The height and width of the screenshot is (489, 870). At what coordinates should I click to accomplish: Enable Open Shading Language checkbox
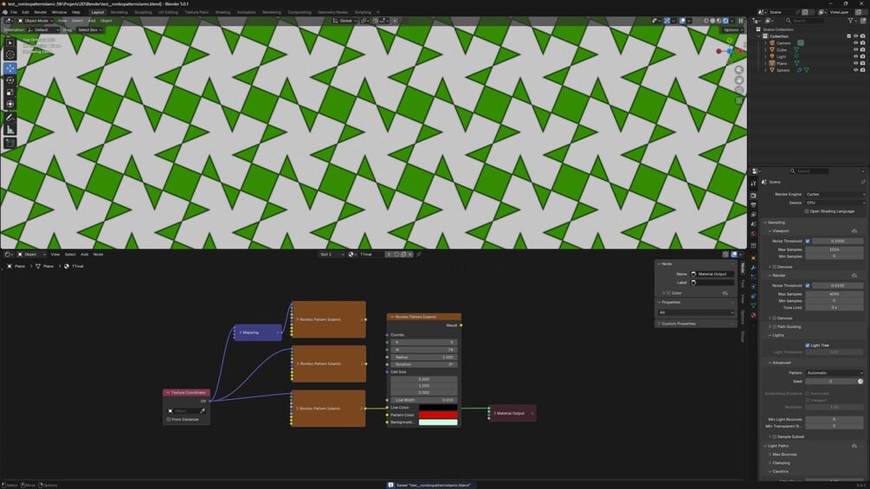tap(807, 211)
